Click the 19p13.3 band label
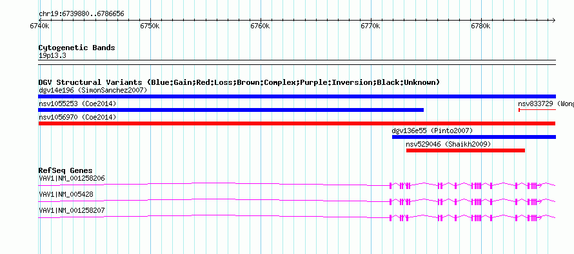The height and width of the screenshot is (254, 574). (52, 56)
